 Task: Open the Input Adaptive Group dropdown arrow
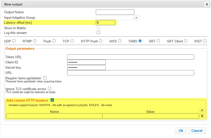[136, 18]
